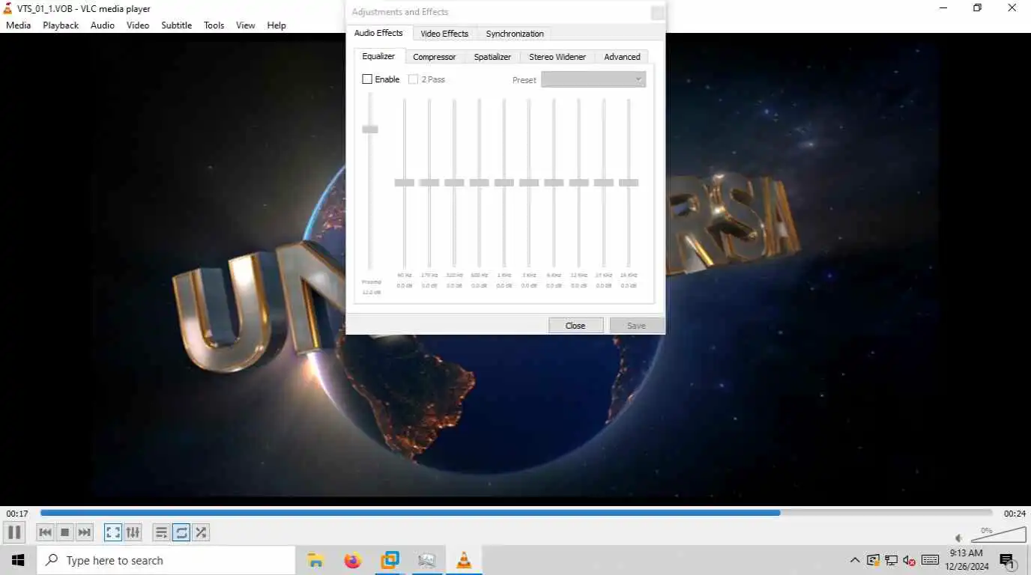Adjust the 60 Hz band slider
1031x575 pixels.
pyautogui.click(x=405, y=183)
